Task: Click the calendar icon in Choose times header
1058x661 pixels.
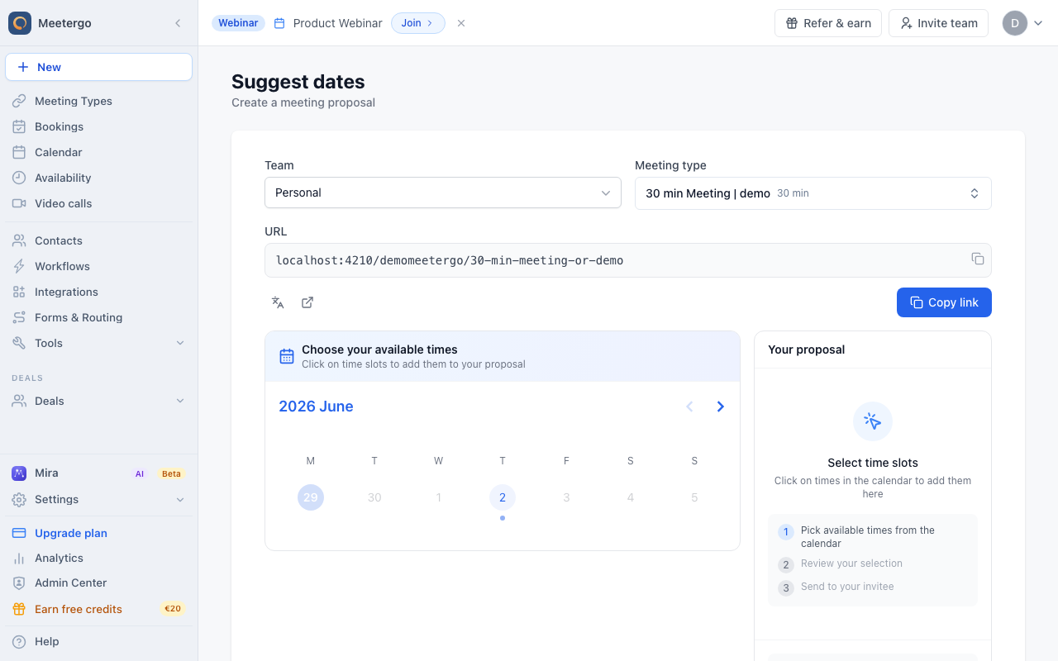Action: tap(287, 356)
